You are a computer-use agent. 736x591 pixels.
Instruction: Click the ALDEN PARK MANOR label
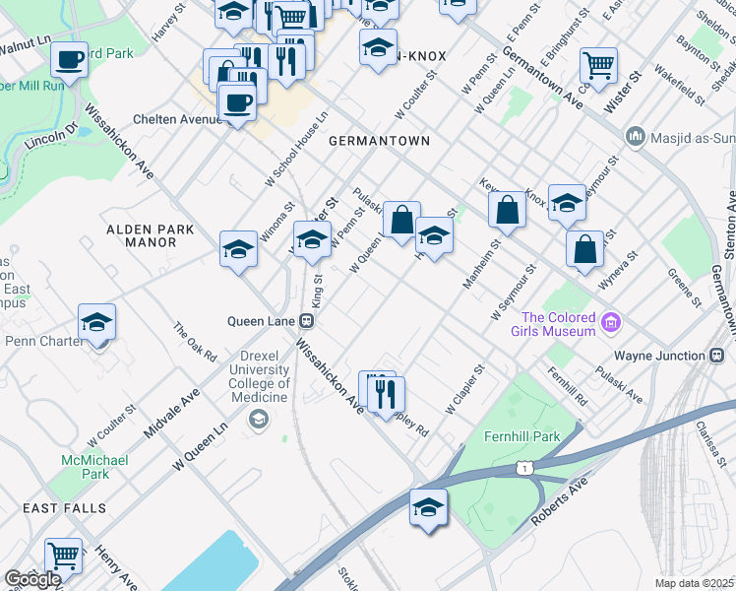coord(151,235)
